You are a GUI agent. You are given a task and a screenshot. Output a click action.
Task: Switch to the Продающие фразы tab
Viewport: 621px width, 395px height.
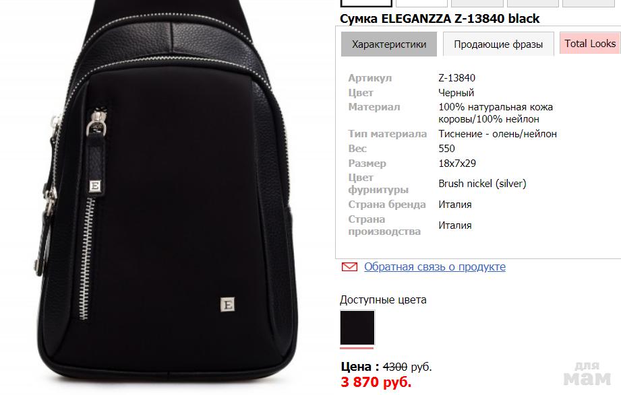point(498,44)
